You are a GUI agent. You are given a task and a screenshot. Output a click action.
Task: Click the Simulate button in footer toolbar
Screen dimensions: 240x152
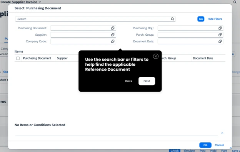coord(189,150)
